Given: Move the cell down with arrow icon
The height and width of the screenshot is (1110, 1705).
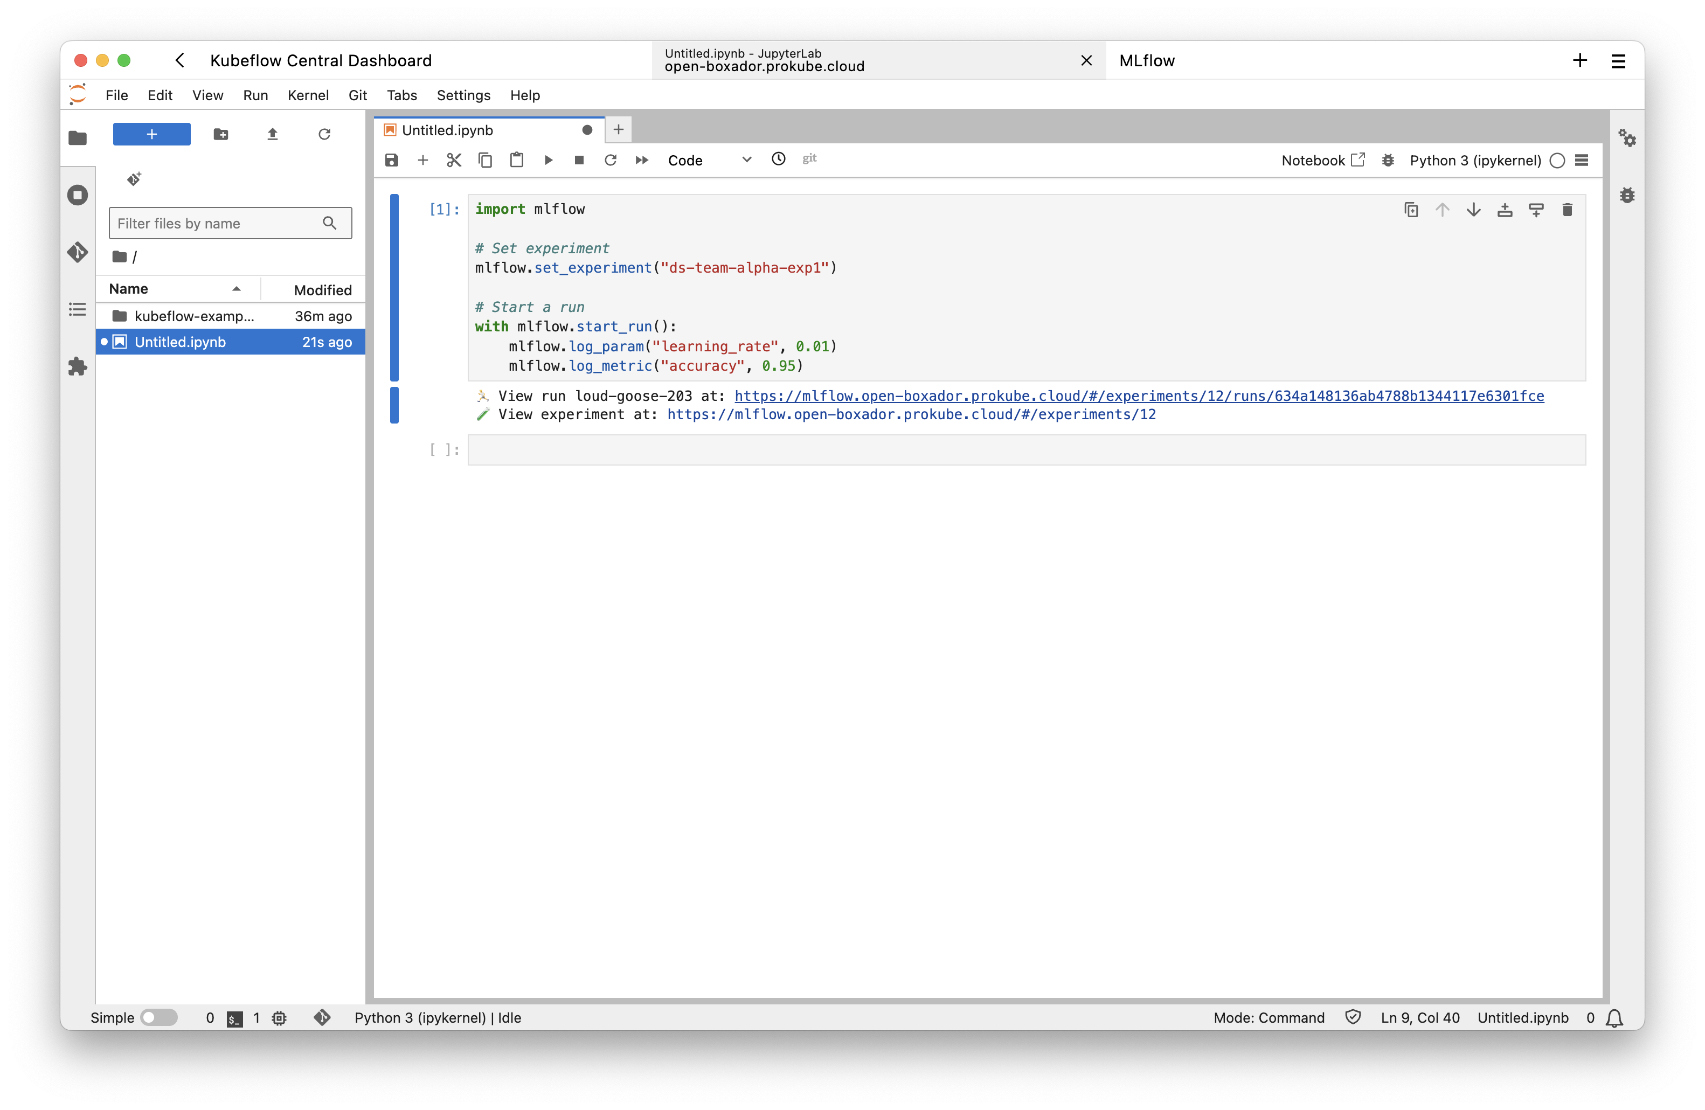Looking at the screenshot, I should point(1473,210).
